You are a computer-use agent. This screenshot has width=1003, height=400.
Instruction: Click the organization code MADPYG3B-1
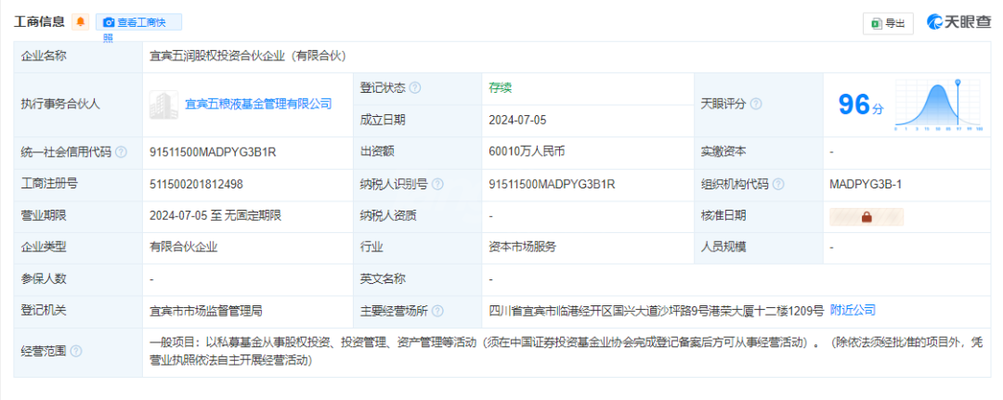pos(866,184)
